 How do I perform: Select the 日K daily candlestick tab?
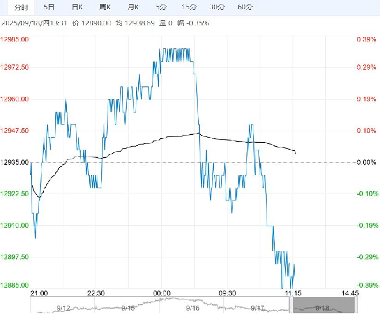pyautogui.click(x=77, y=7)
